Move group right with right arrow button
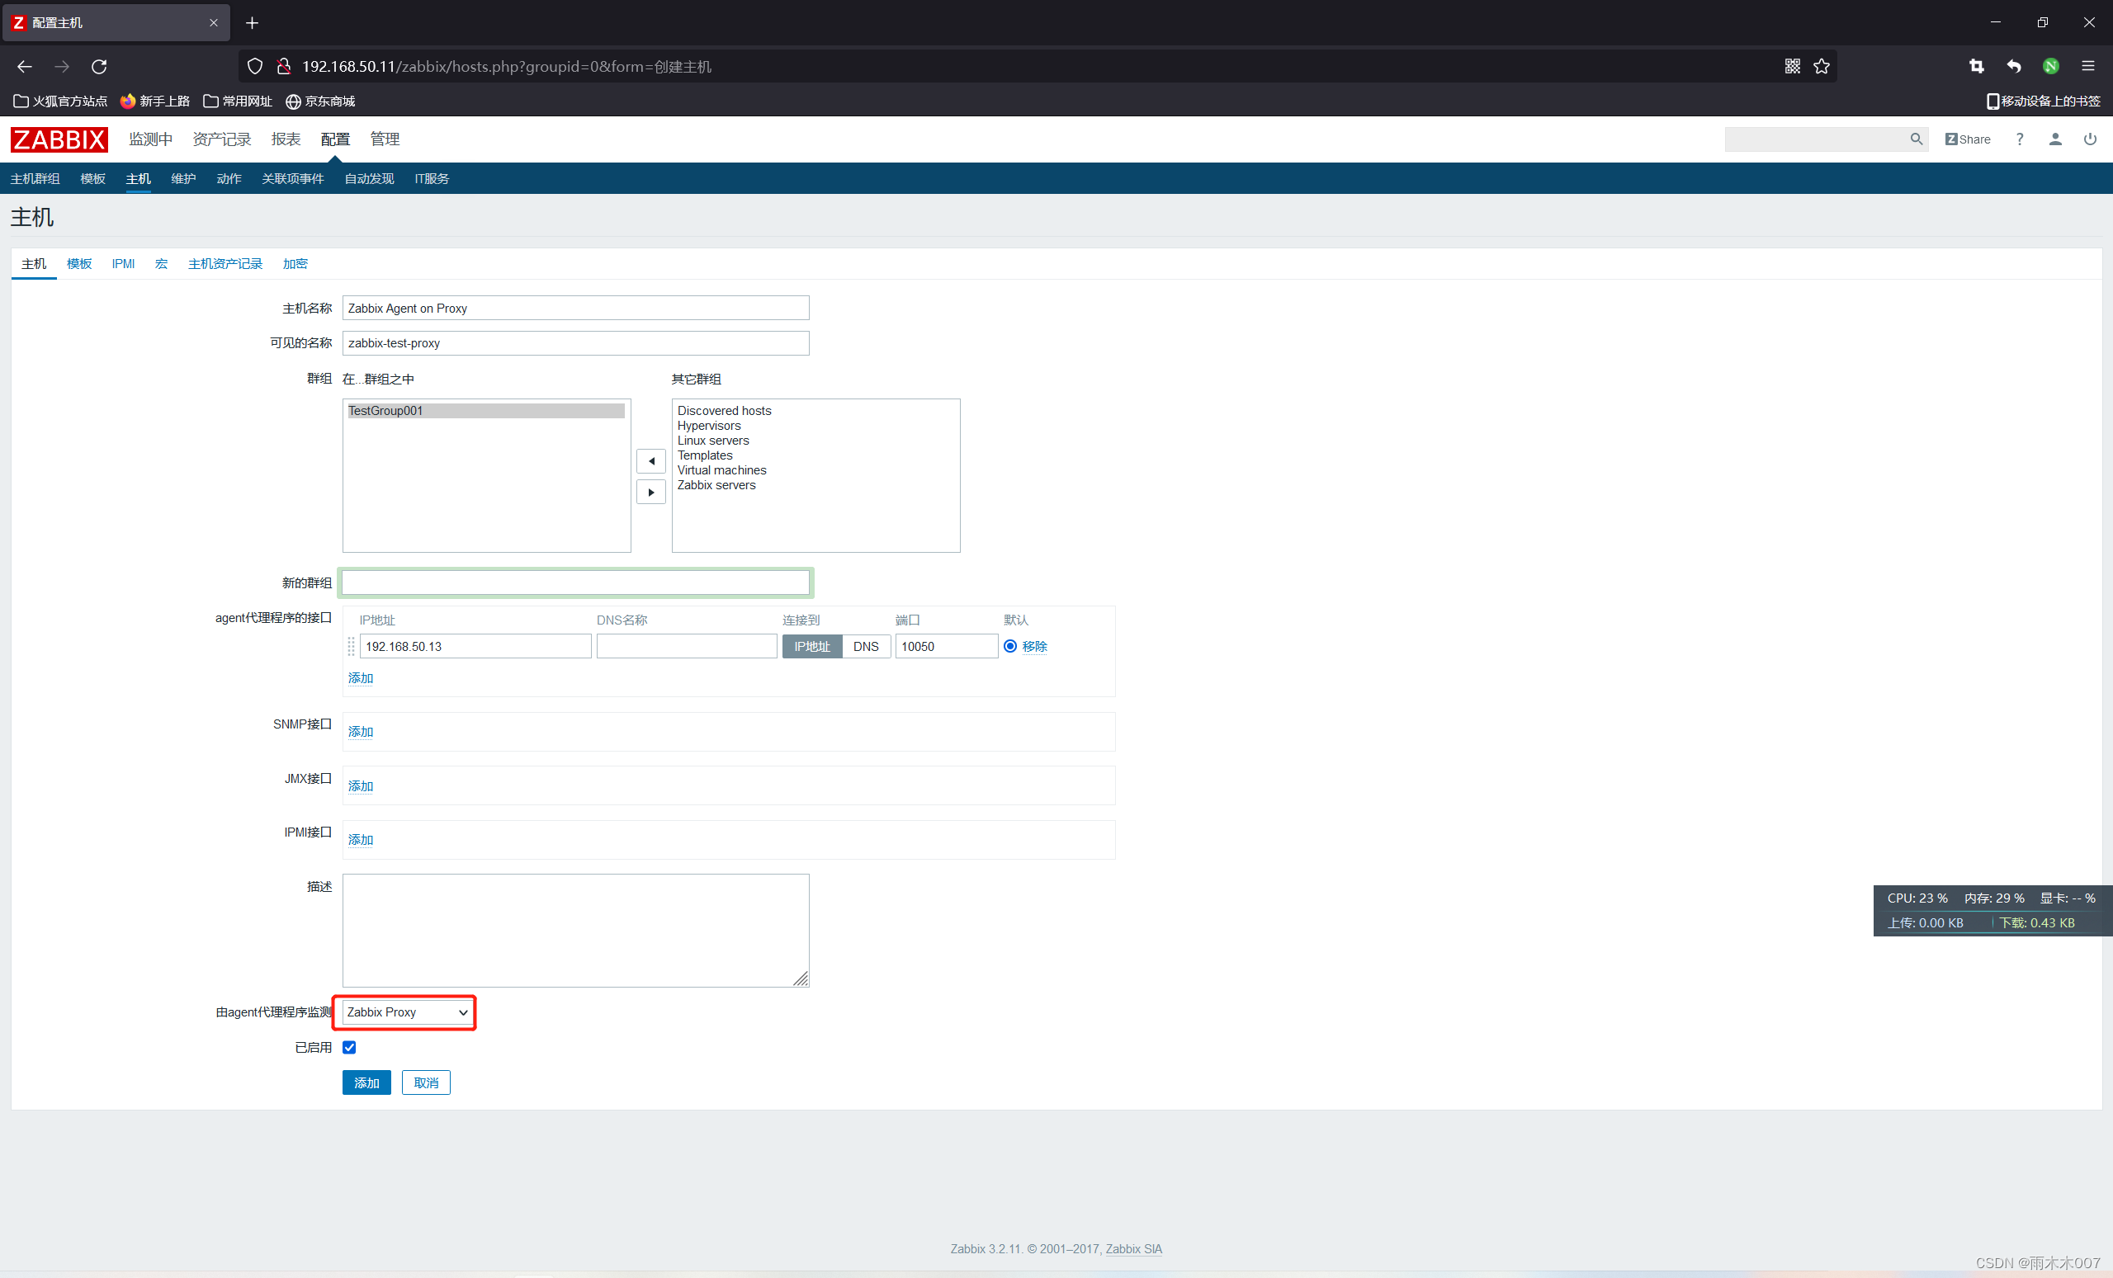 coord(651,492)
